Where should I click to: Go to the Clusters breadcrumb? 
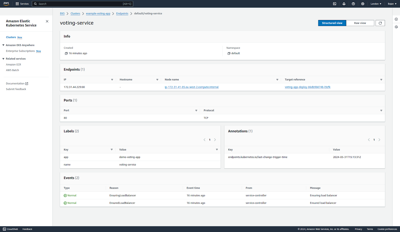point(75,13)
